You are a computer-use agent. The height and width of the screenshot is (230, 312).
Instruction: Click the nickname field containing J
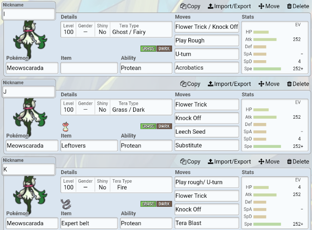(x=28, y=92)
